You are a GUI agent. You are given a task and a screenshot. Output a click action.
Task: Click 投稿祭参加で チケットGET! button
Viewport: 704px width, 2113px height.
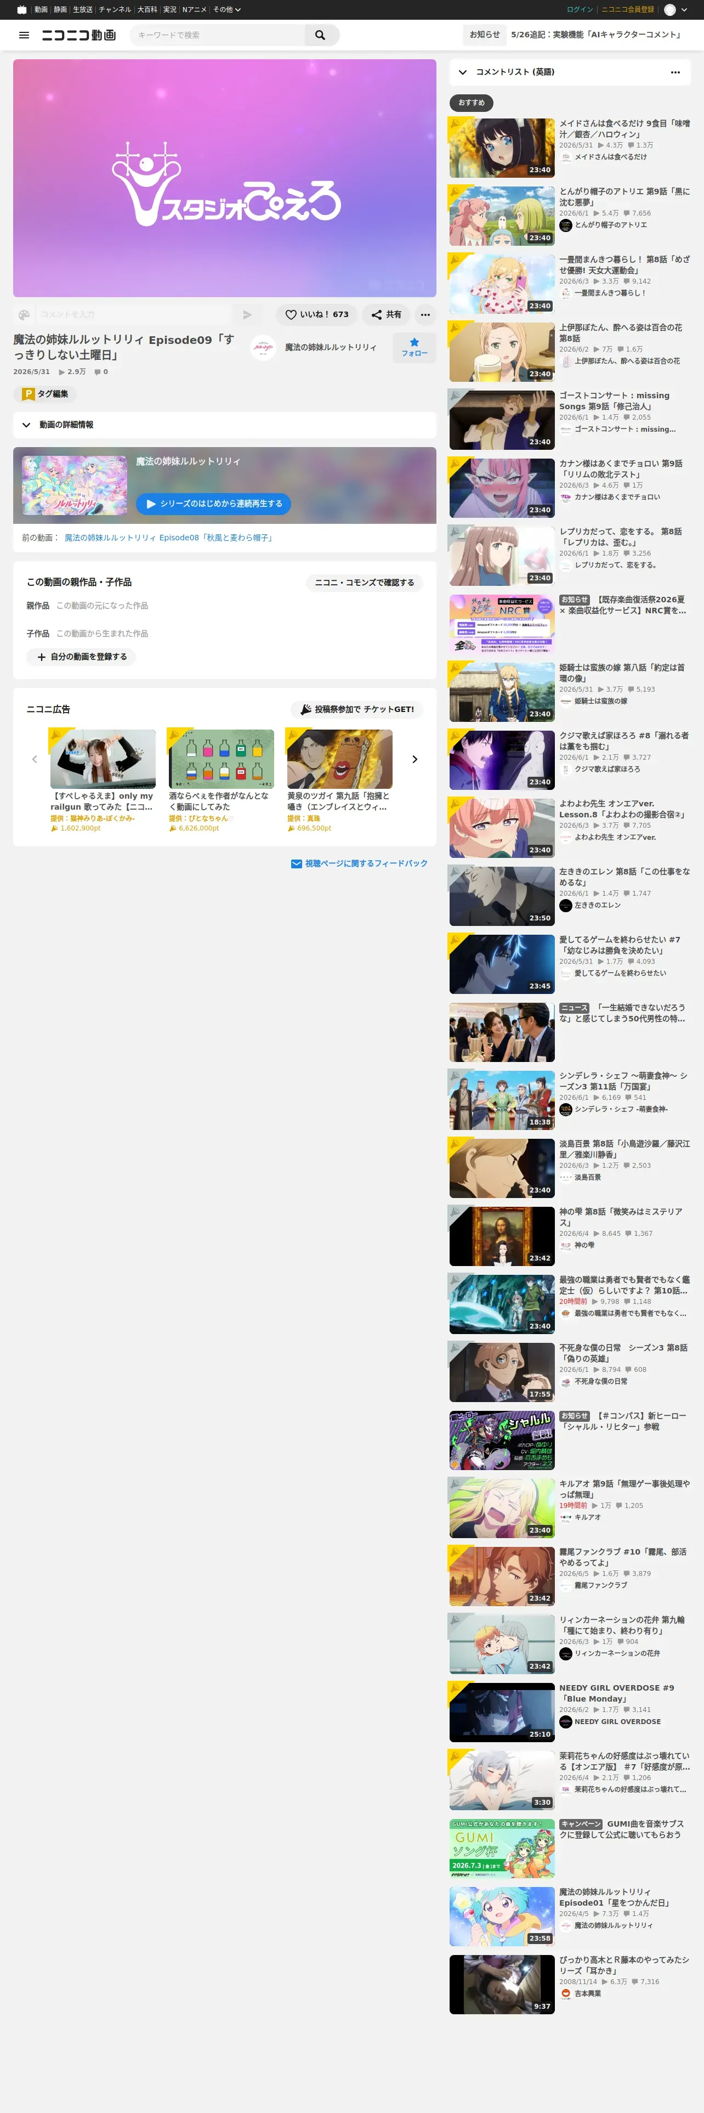click(356, 709)
